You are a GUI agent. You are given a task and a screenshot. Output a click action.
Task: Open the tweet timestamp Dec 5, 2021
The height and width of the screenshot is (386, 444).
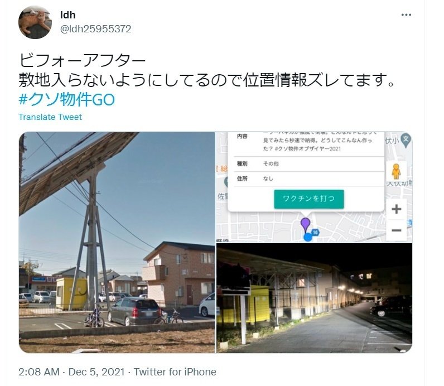[x=71, y=372]
